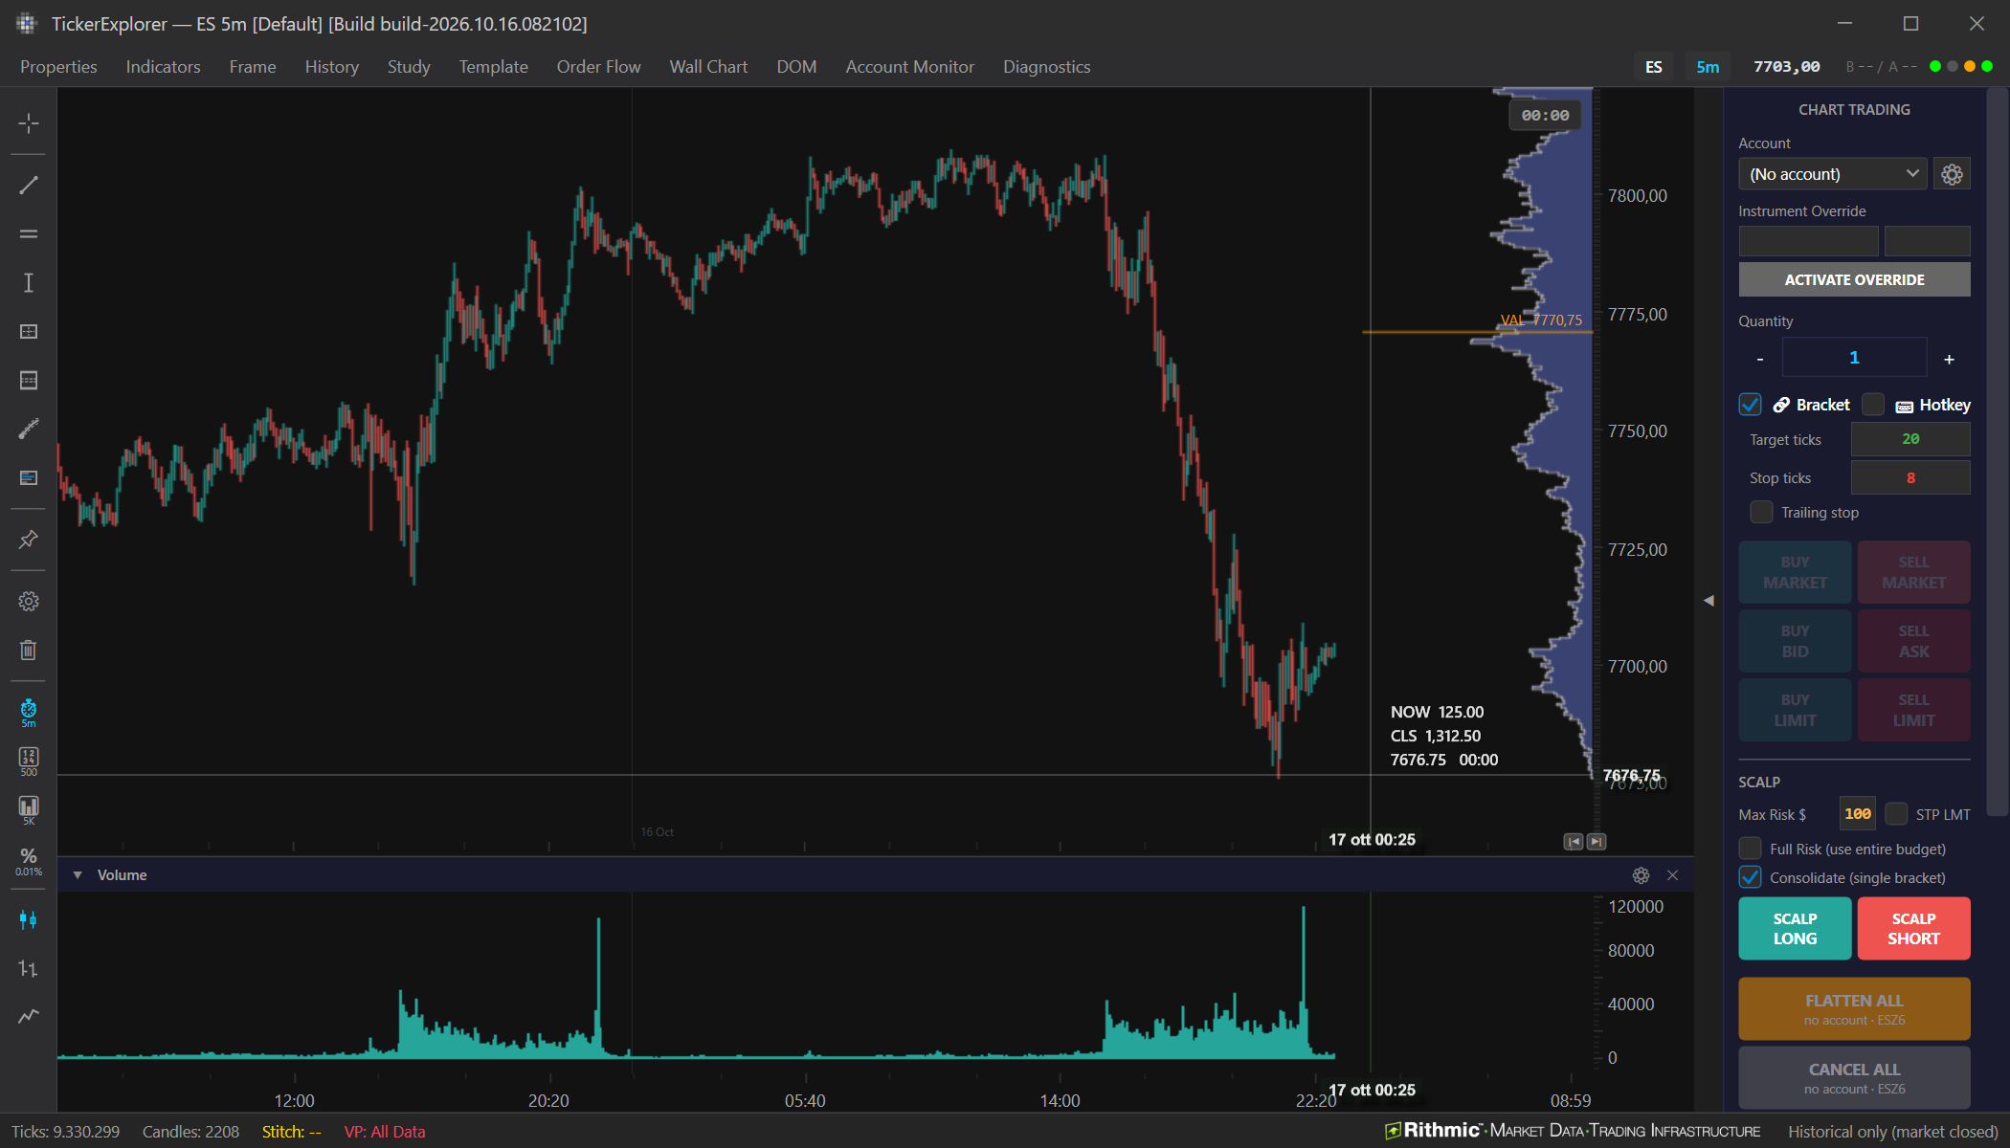Switch to the OHLC bar chart style
This screenshot has height=1148, width=2010.
click(29, 969)
